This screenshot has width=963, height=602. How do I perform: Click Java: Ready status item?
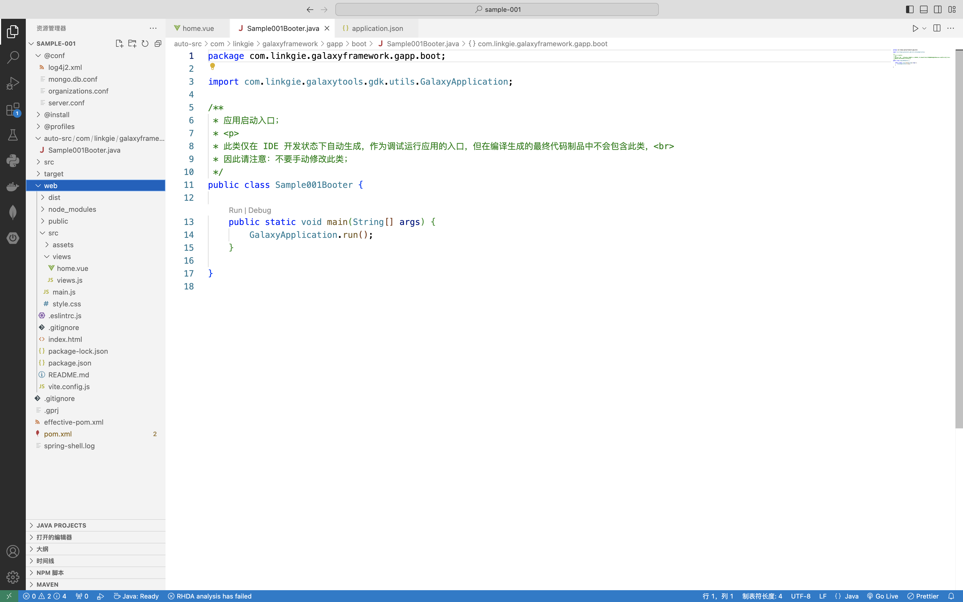pos(136,596)
